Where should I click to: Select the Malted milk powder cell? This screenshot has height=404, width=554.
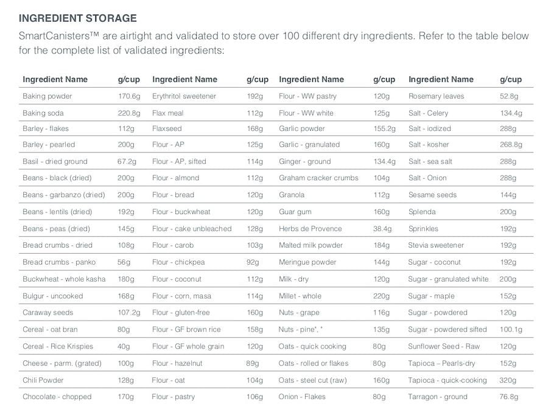point(310,245)
